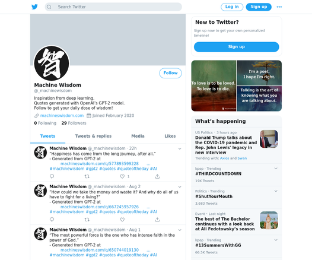Switch to the Media tab
Screen dimensions: 312x260
coord(138,136)
